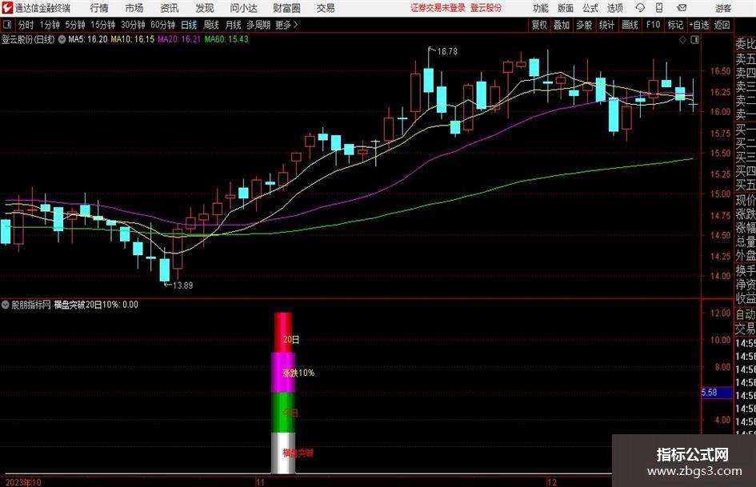Expand the 更多 periods dropdown
The image size is (756, 487).
coord(286,25)
